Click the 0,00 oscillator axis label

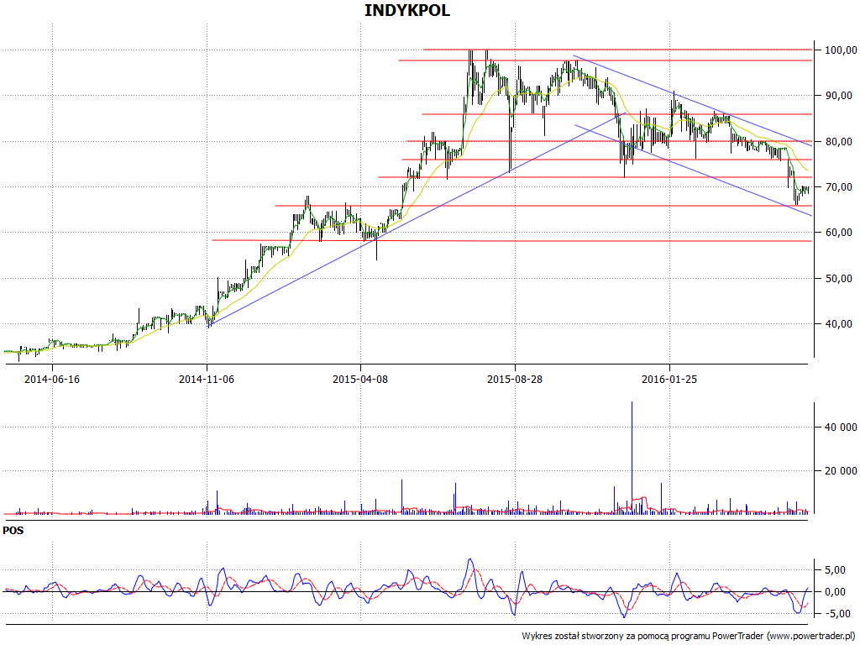(835, 592)
